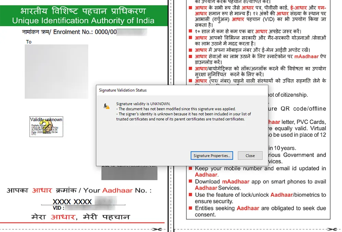Click the 'To' address label
The height and width of the screenshot is (232, 342).
click(x=29, y=42)
